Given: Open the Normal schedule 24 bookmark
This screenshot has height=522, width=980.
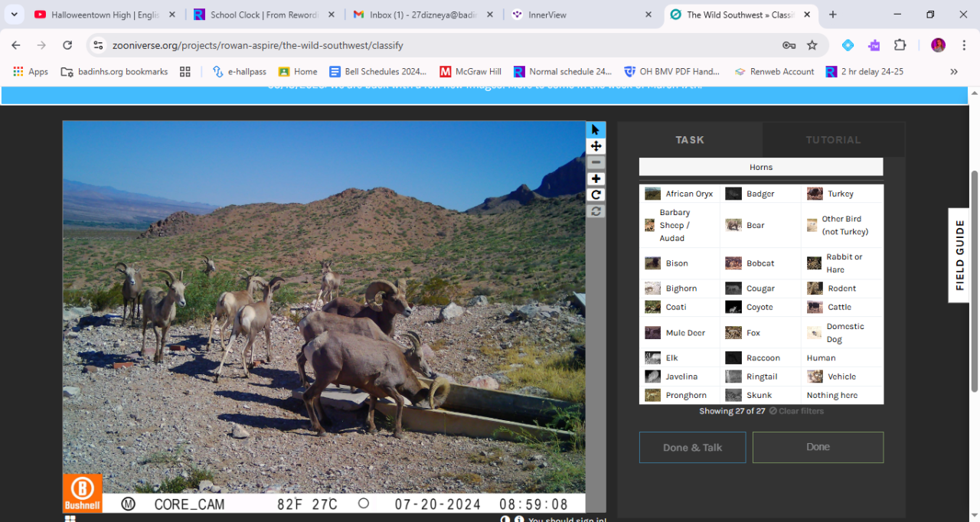Looking at the screenshot, I should tap(563, 71).
